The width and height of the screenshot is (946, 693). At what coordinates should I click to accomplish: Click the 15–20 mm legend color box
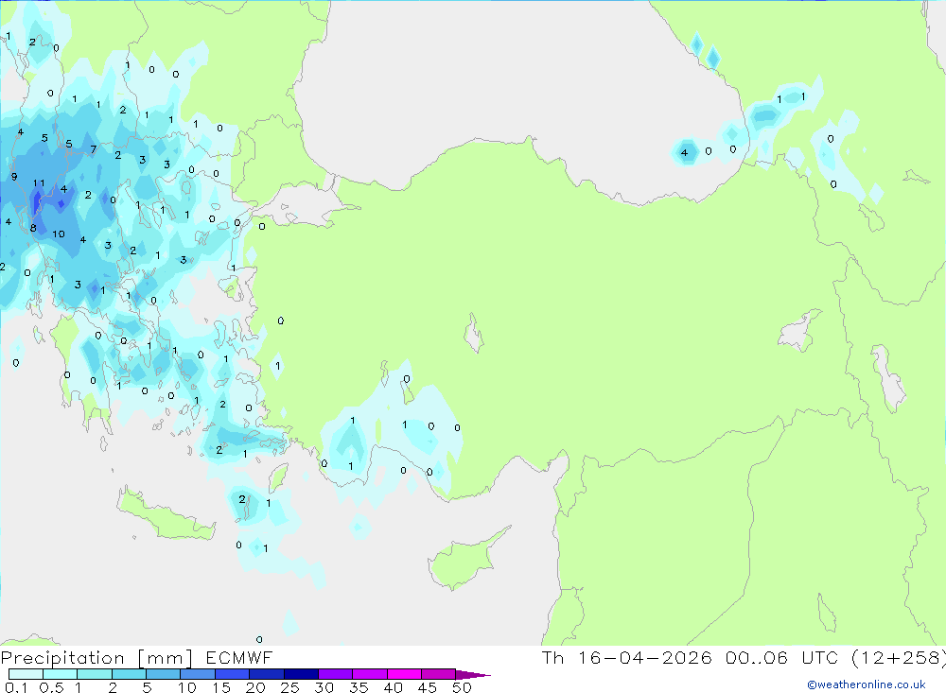tap(232, 674)
